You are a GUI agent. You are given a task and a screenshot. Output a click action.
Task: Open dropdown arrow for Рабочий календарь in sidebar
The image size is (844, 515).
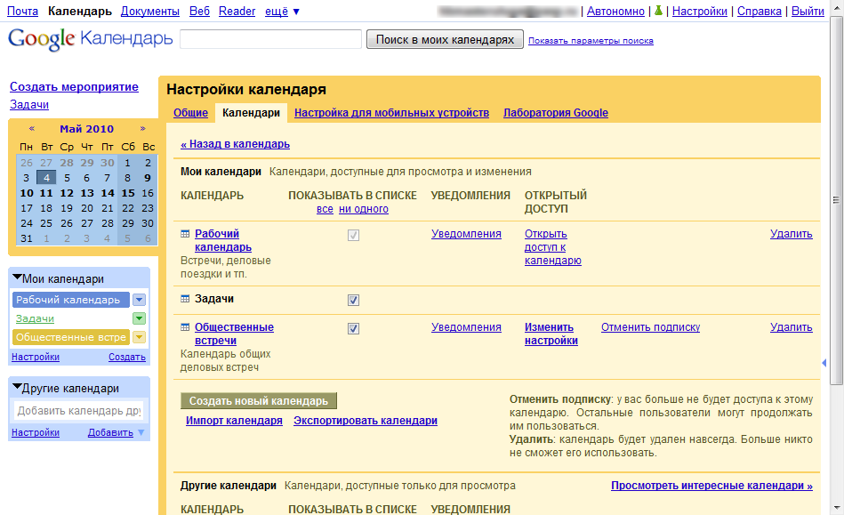click(139, 300)
